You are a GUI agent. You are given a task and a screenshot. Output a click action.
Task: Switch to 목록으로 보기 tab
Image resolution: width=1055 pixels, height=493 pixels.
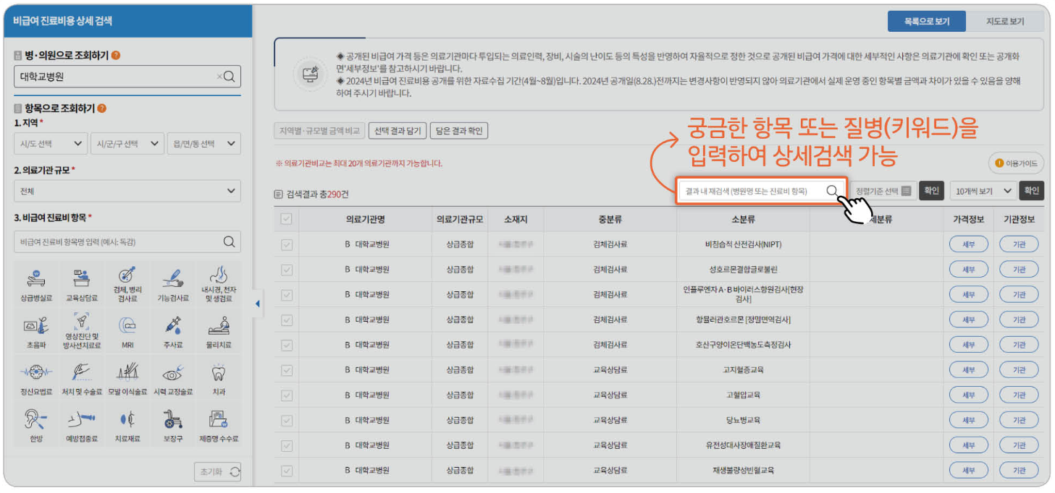point(926,22)
